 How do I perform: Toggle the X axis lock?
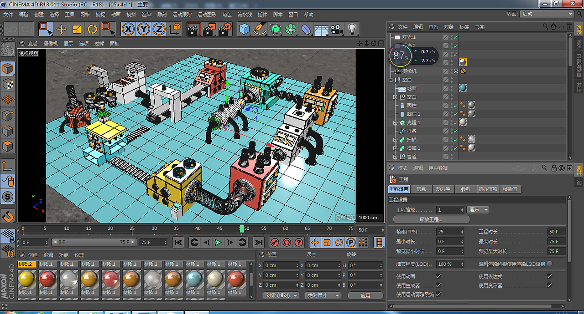129,30
